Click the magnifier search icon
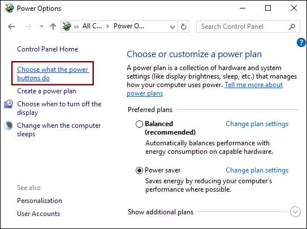This screenshot has width=307, height=229. pos(292,27)
